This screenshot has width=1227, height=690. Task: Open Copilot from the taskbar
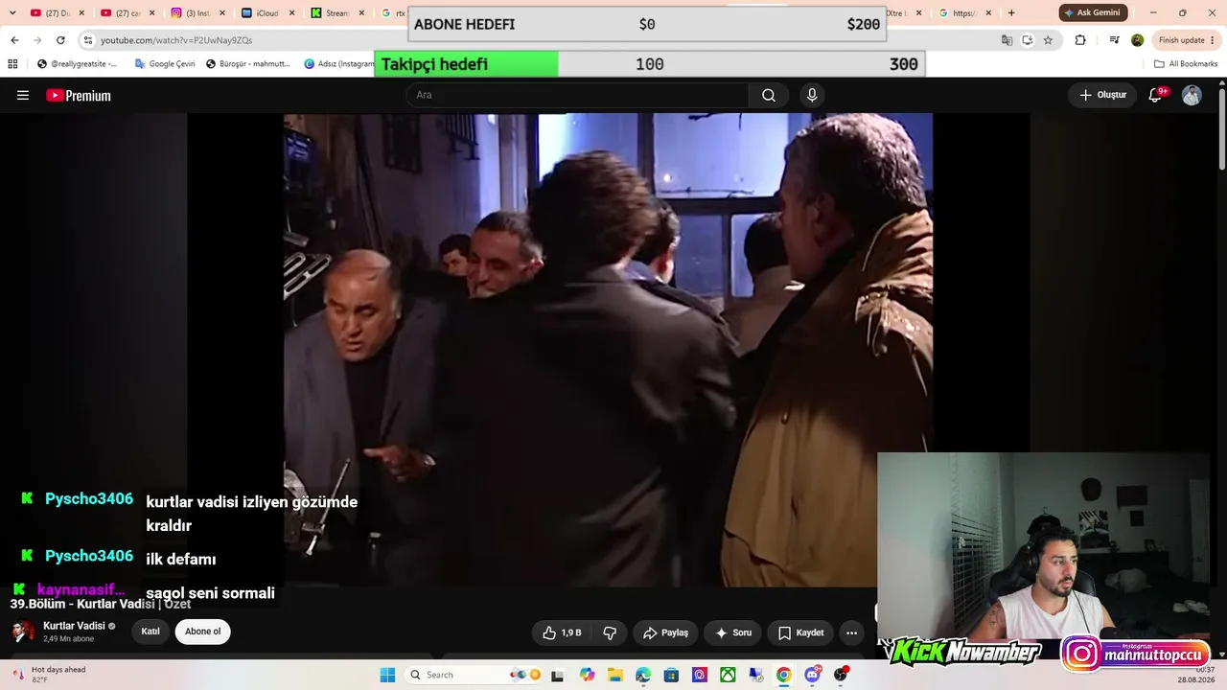pos(587,675)
